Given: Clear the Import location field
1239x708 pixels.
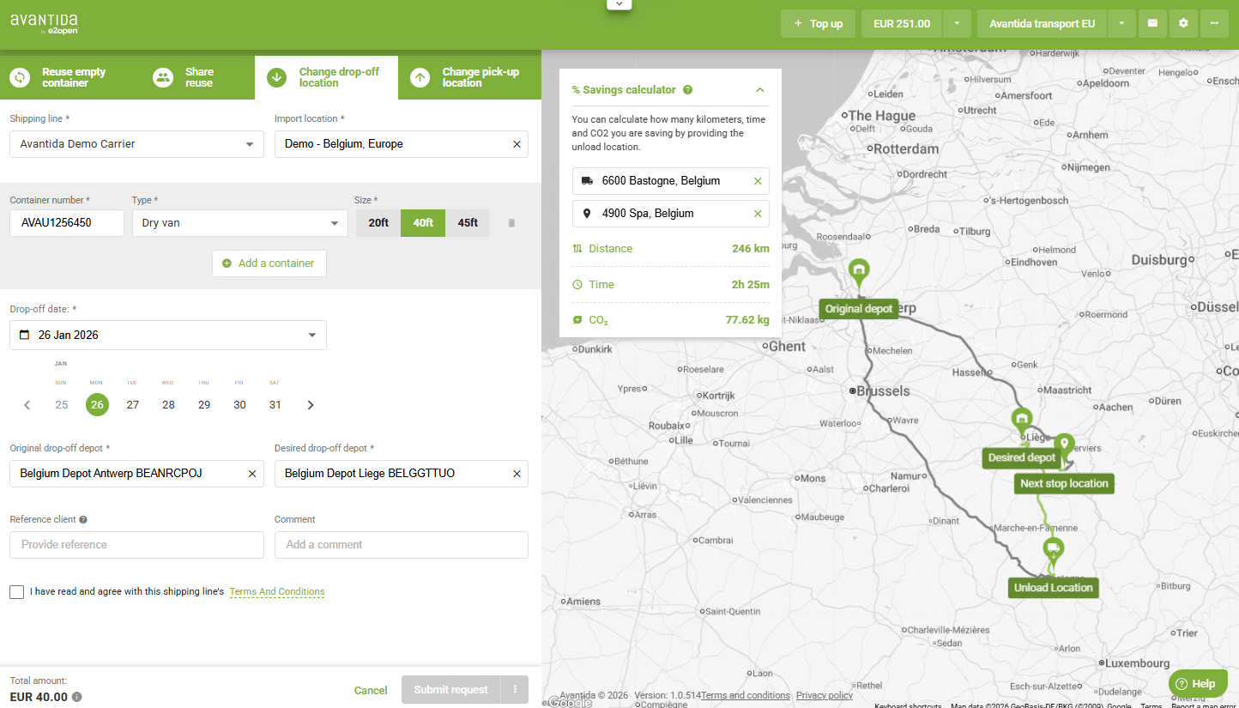Looking at the screenshot, I should click(517, 144).
